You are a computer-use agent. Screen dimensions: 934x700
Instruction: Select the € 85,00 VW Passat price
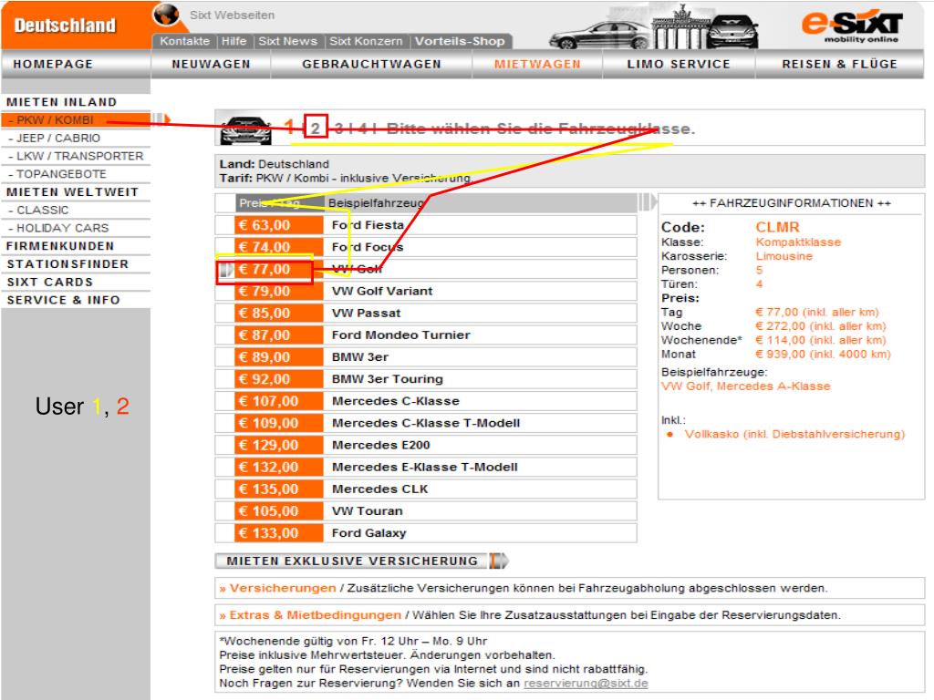279,314
